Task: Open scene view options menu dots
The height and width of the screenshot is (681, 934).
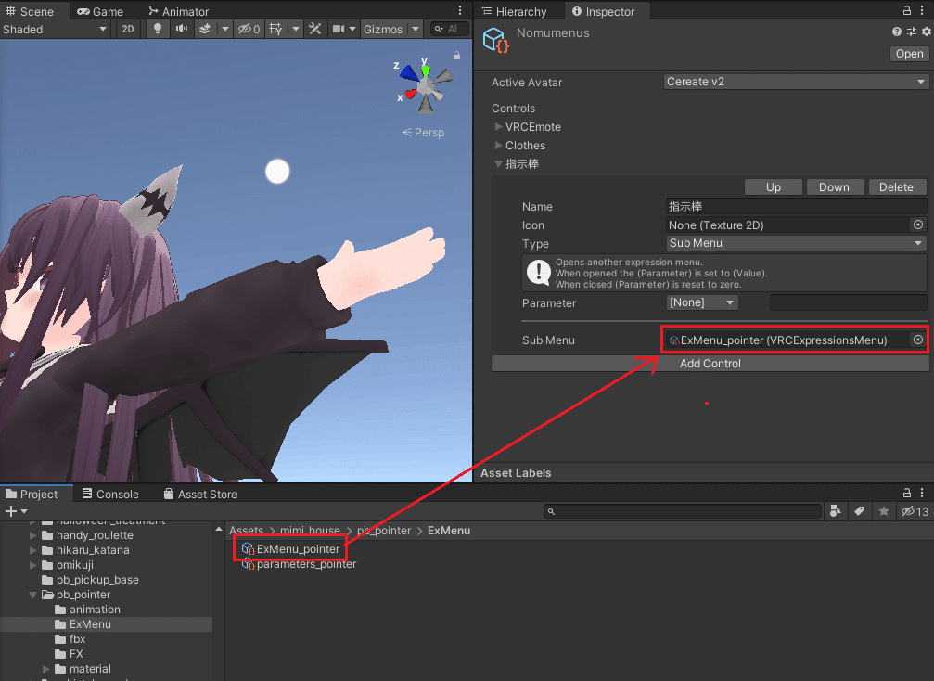Action: coord(460,11)
